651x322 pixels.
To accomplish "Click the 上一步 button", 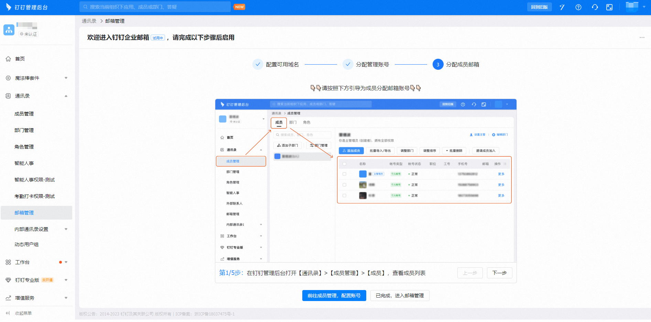I will 470,273.
